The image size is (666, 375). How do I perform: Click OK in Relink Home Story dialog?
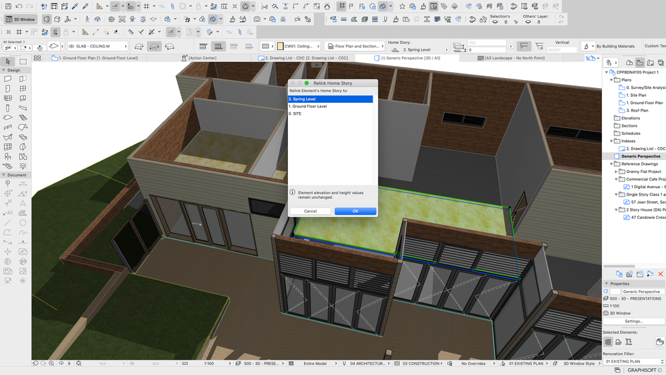coord(355,211)
